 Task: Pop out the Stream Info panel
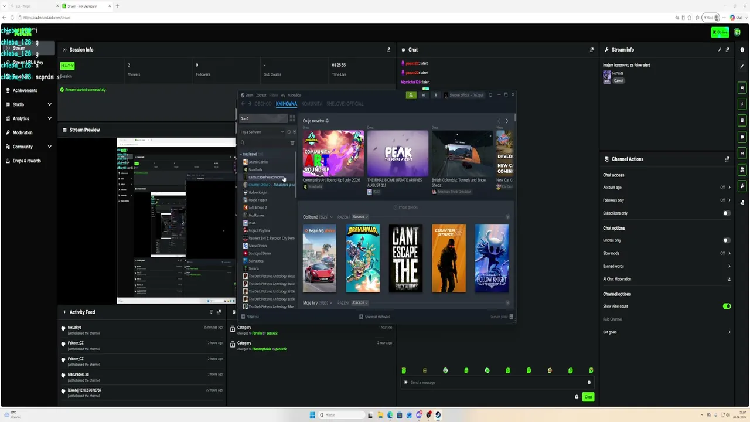pos(728,50)
